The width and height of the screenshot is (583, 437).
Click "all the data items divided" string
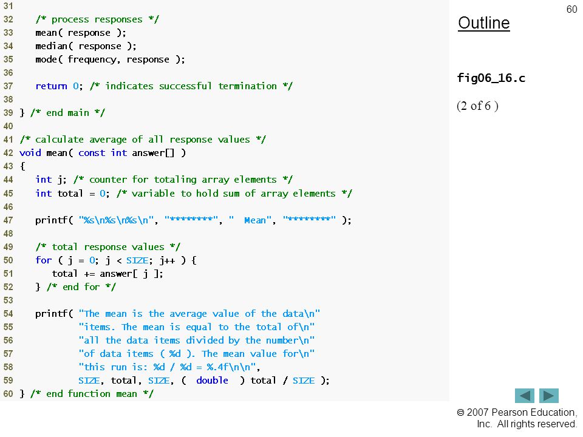197,340
